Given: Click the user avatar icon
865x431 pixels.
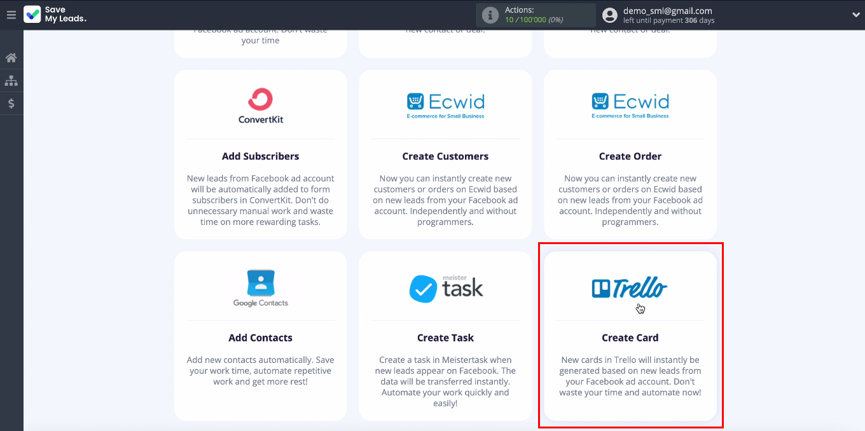Looking at the screenshot, I should (610, 15).
